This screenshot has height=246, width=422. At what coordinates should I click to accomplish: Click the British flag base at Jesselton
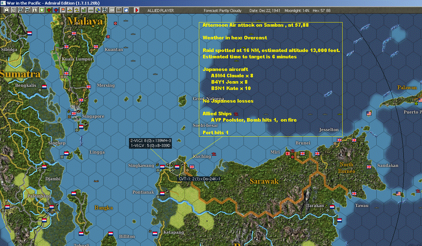[x=339, y=140]
